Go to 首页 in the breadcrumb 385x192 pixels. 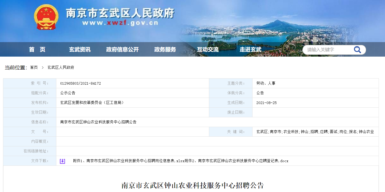(34, 68)
